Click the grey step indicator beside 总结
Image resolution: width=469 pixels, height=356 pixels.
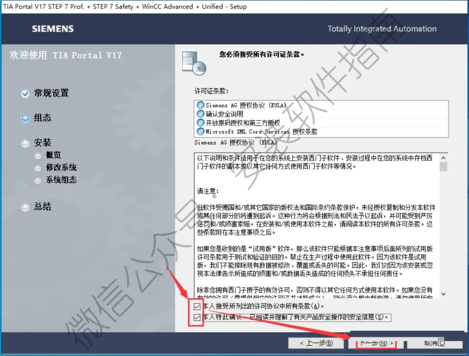tap(26, 207)
